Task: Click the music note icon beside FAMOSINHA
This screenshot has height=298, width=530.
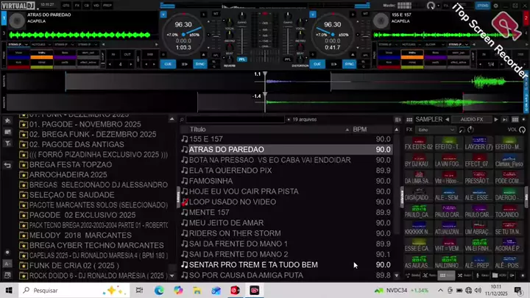Action: pos(185,180)
